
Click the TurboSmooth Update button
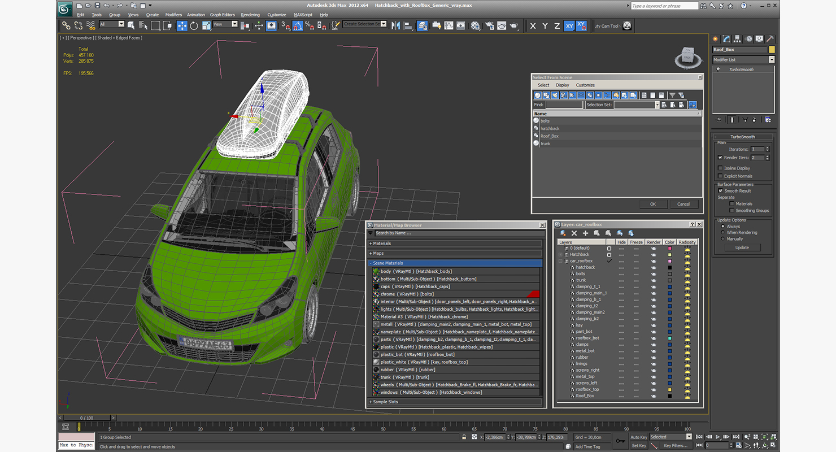742,247
